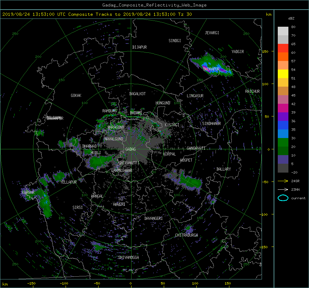Click the yellow 51 dBZ color swatch
Image resolution: width=309 pixels, height=288 pixels.
tap(283, 74)
